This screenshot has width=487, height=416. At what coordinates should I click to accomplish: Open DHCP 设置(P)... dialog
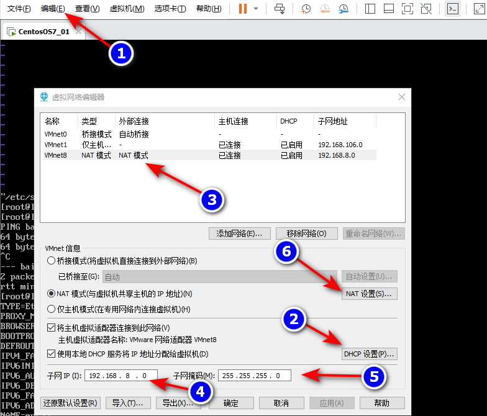click(x=369, y=354)
